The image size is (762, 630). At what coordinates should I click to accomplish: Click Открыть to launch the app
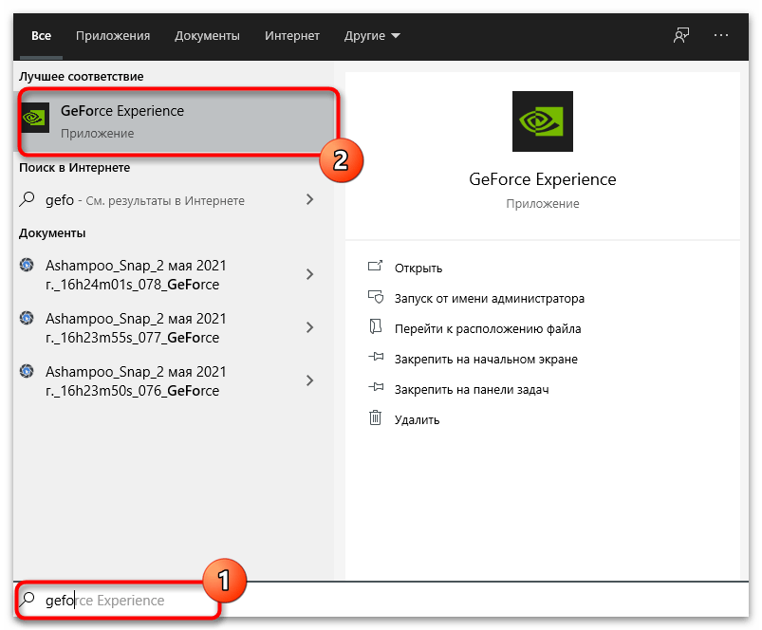click(418, 269)
